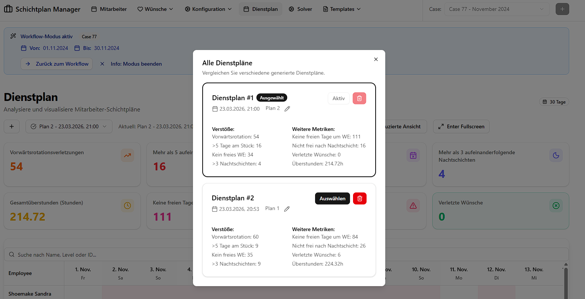This screenshot has height=299, width=585.
Task: Click the add plan plus button below Dienstplan heading
Action: coord(12,126)
